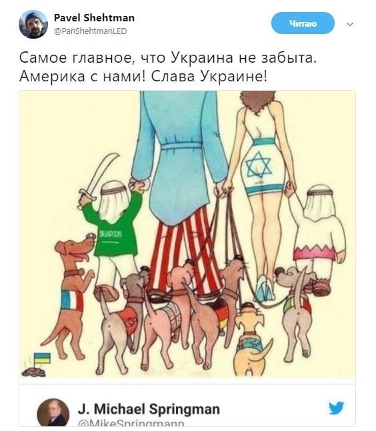Open the quoted tweet card footer
This screenshot has width=376, height=431.
click(187, 406)
